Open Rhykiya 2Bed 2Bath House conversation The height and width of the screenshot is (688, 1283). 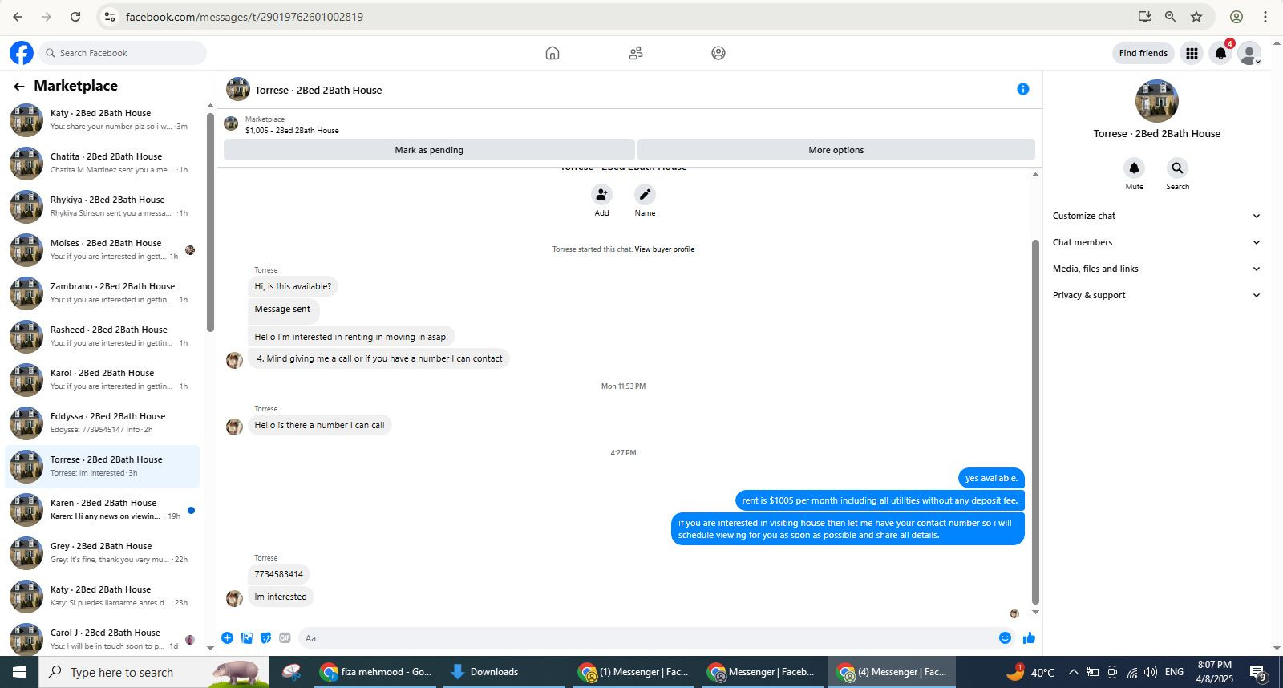click(103, 206)
